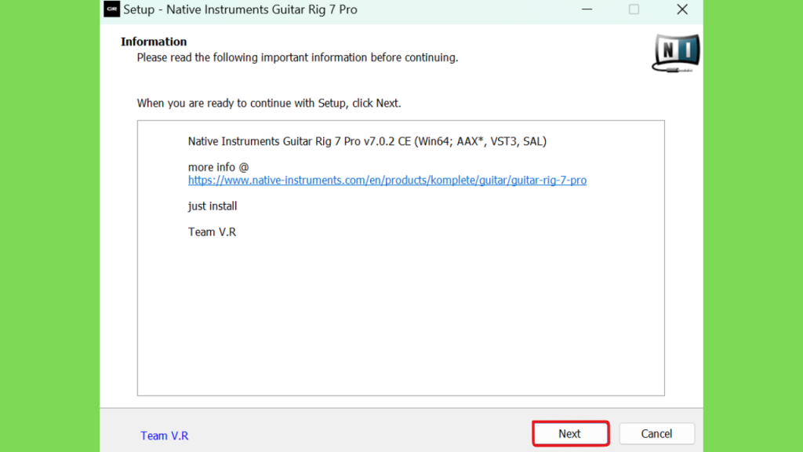Click 'Team V.R' inside the information box
The height and width of the screenshot is (452, 803).
tap(212, 232)
